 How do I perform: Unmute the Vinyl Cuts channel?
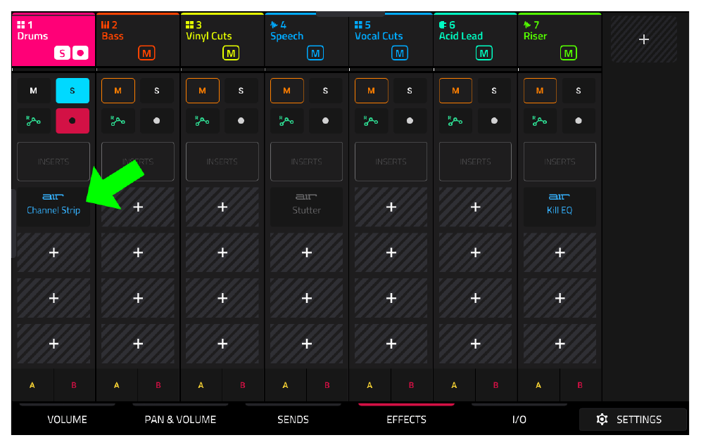click(203, 91)
